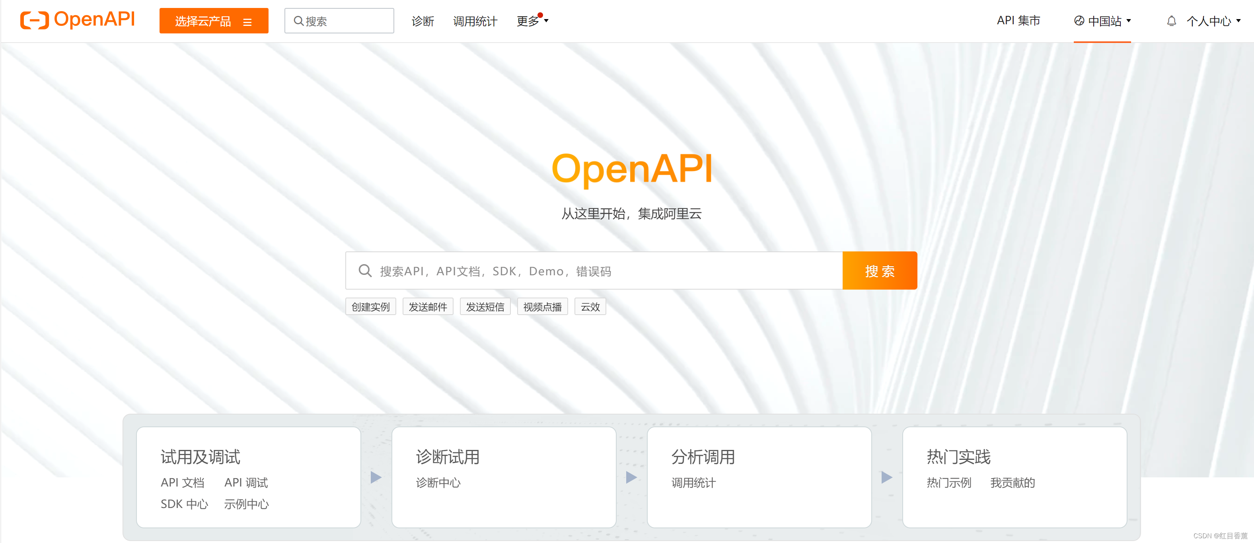Screen dimensions: 1254x543
Task: Click the header 搜索 input field
Action: point(339,21)
